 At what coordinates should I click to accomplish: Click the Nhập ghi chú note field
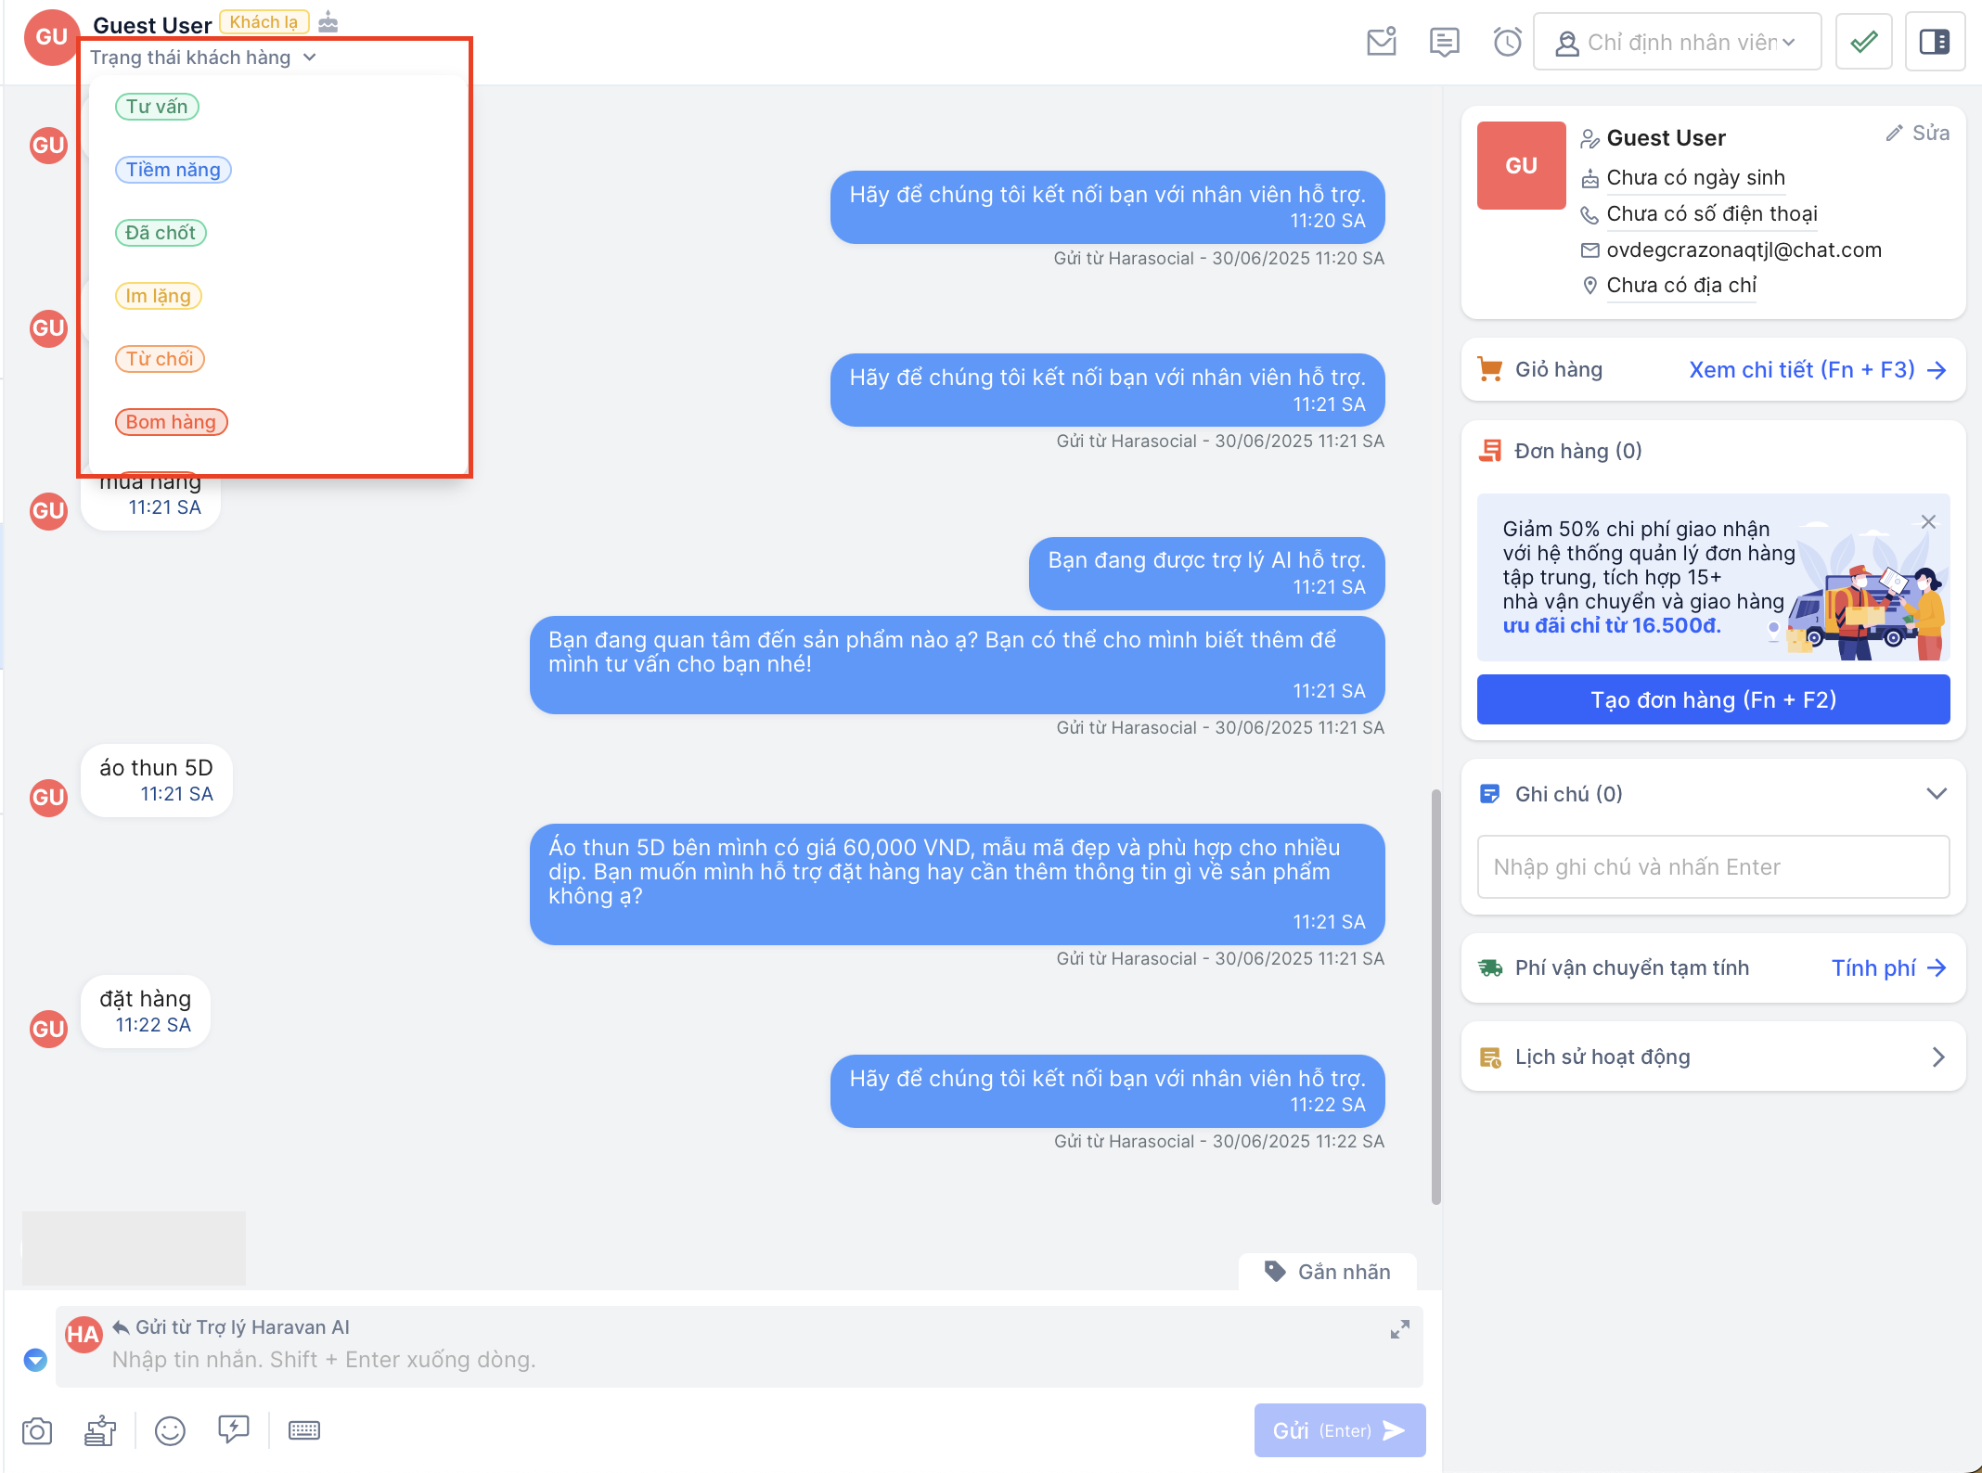[x=1714, y=867]
